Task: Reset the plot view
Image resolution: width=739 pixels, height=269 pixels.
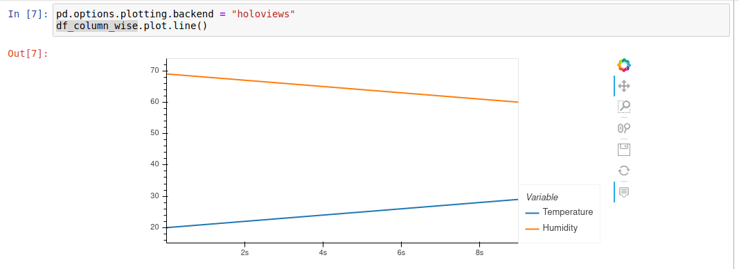Action: (623, 171)
